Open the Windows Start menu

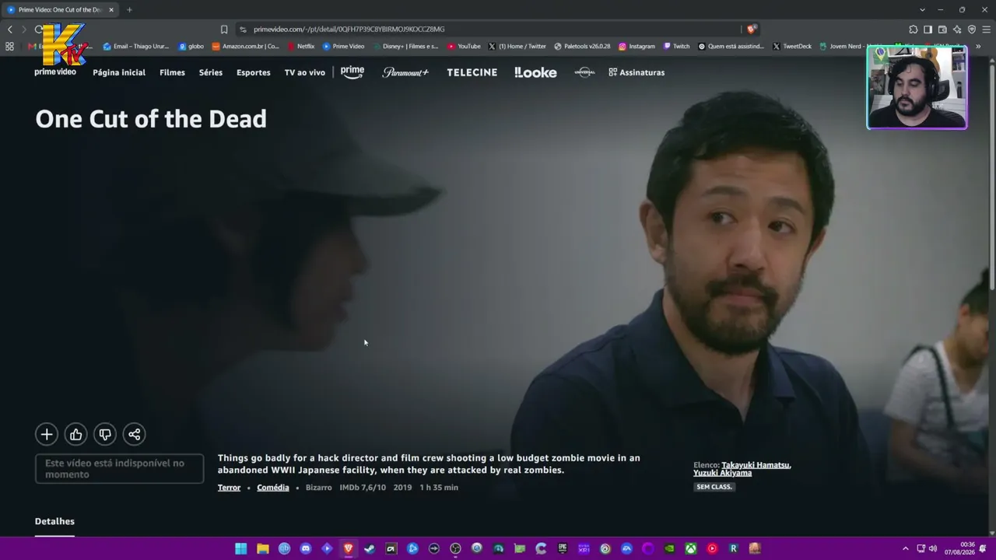click(x=241, y=548)
